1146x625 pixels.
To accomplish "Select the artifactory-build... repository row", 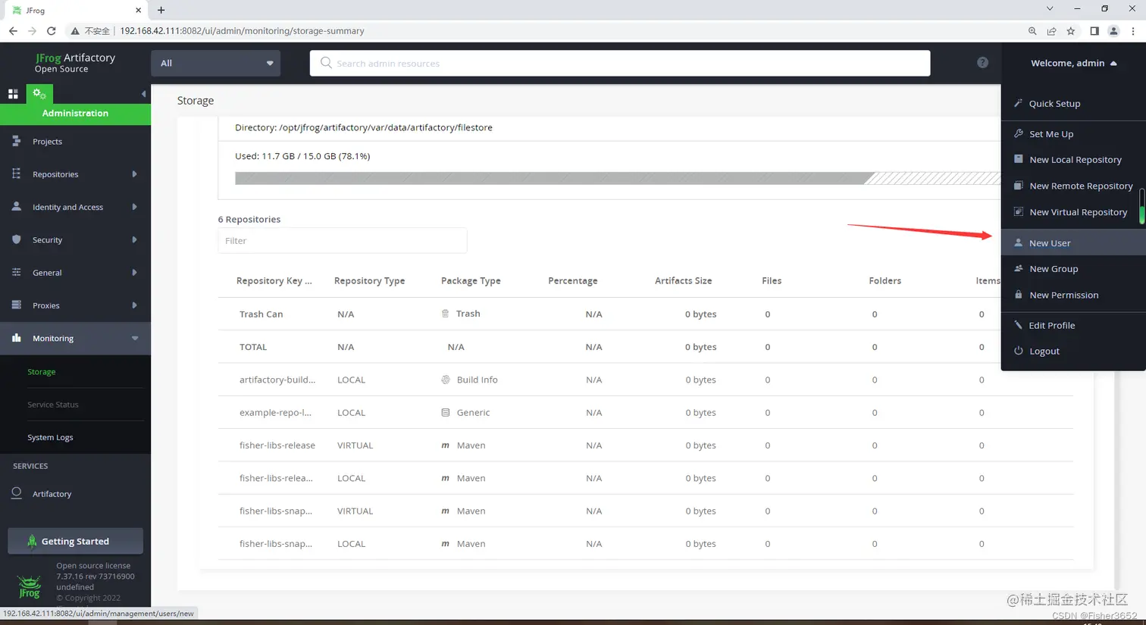I will [x=646, y=380].
